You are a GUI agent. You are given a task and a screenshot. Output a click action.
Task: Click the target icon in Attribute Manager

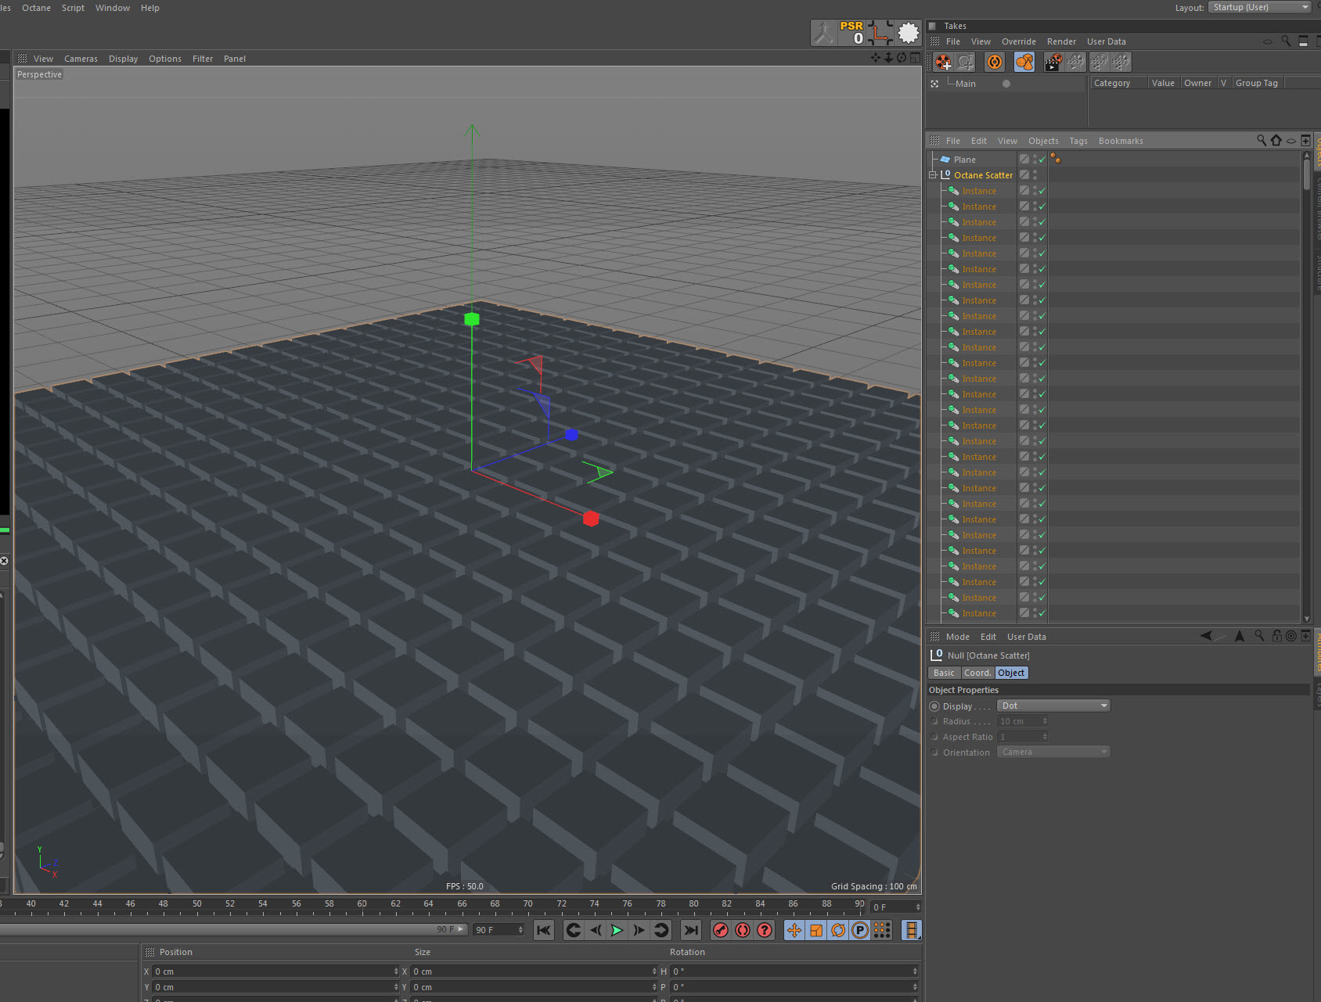(x=1291, y=636)
